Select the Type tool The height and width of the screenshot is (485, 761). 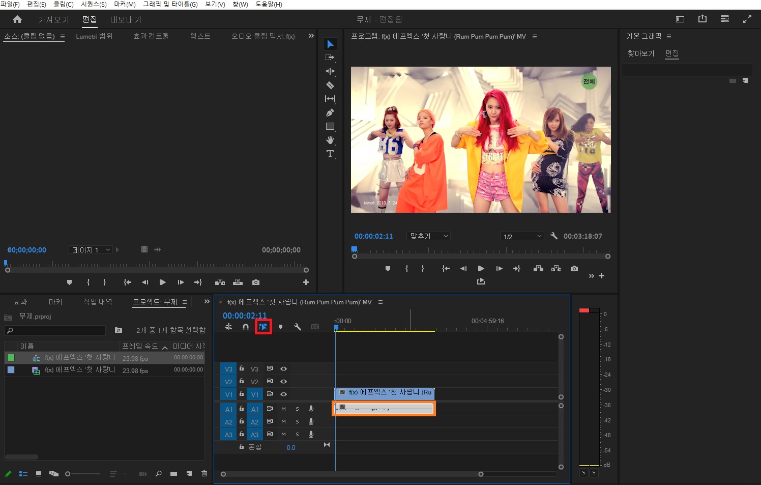pos(330,154)
